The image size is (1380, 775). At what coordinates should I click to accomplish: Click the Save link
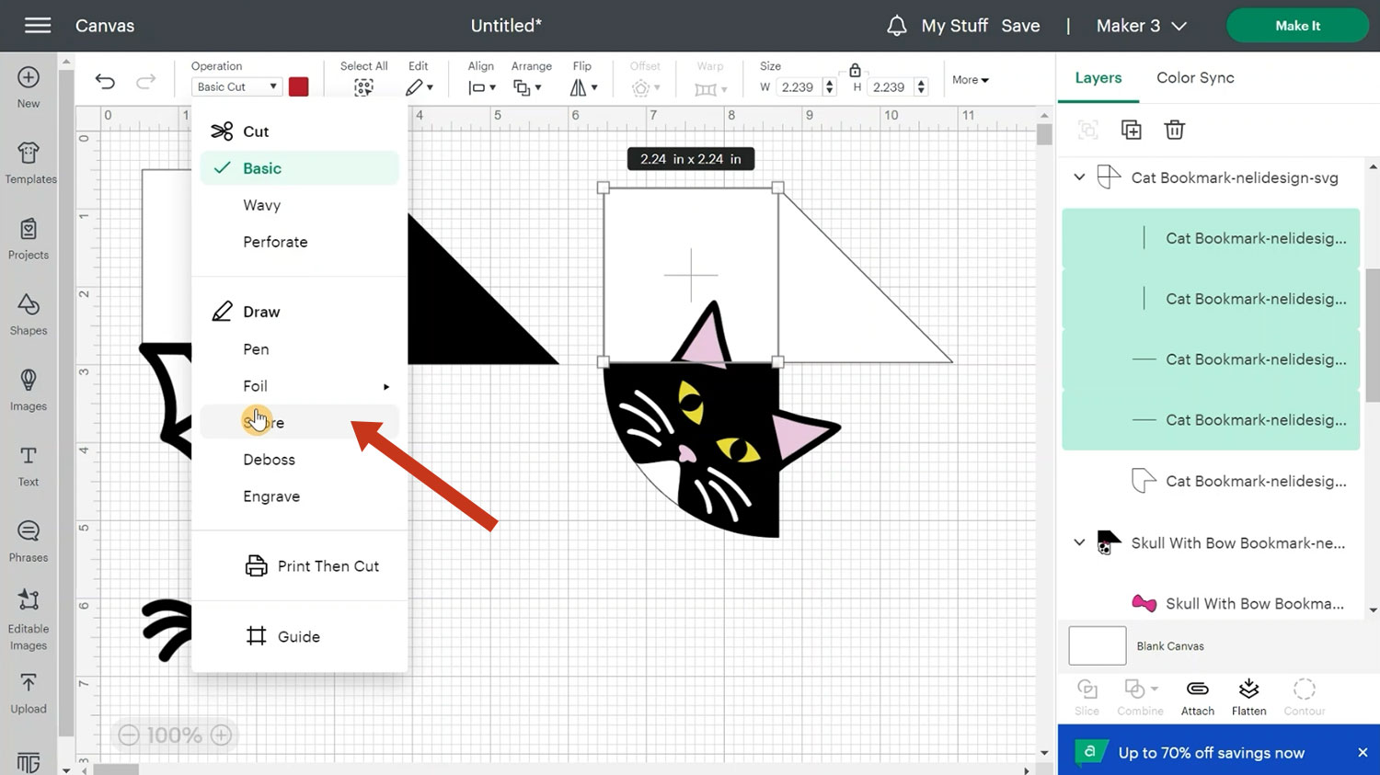(1020, 26)
